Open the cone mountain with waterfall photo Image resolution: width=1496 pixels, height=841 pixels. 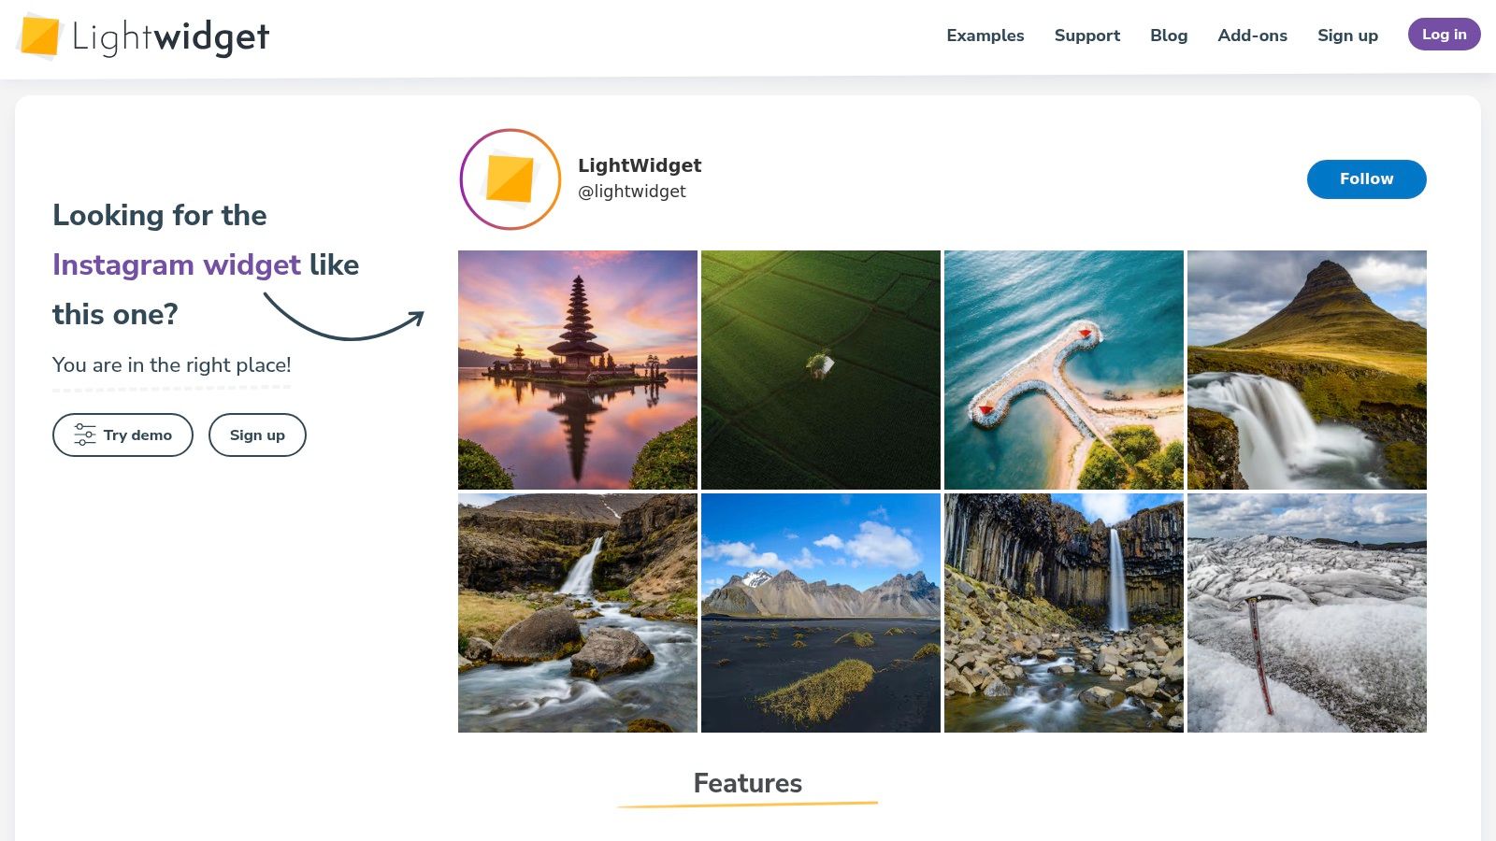[1307, 370]
